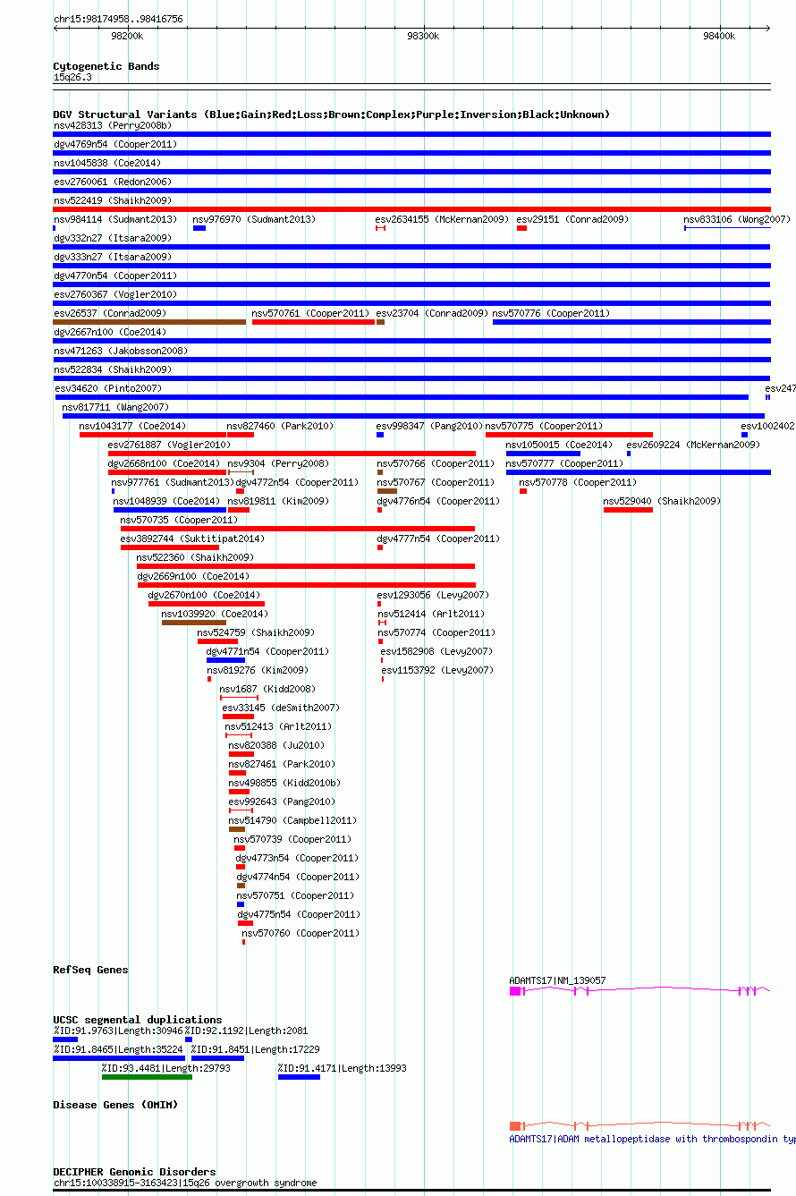
Task: Select the nsv976970 (Sudmant2013) variant
Action: point(254,219)
